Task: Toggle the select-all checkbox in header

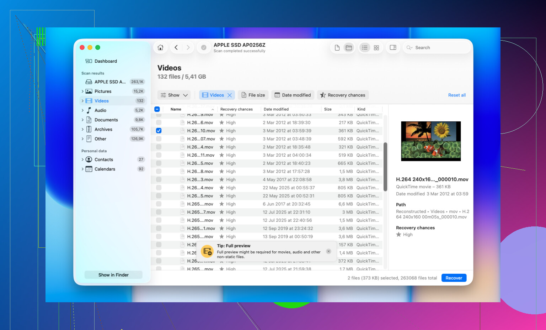Action: [157, 109]
